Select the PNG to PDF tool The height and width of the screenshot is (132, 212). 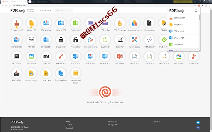[x=31, y=58]
